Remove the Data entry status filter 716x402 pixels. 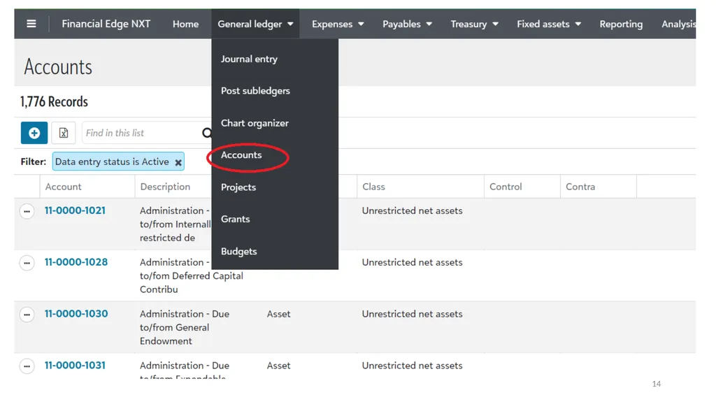point(178,162)
